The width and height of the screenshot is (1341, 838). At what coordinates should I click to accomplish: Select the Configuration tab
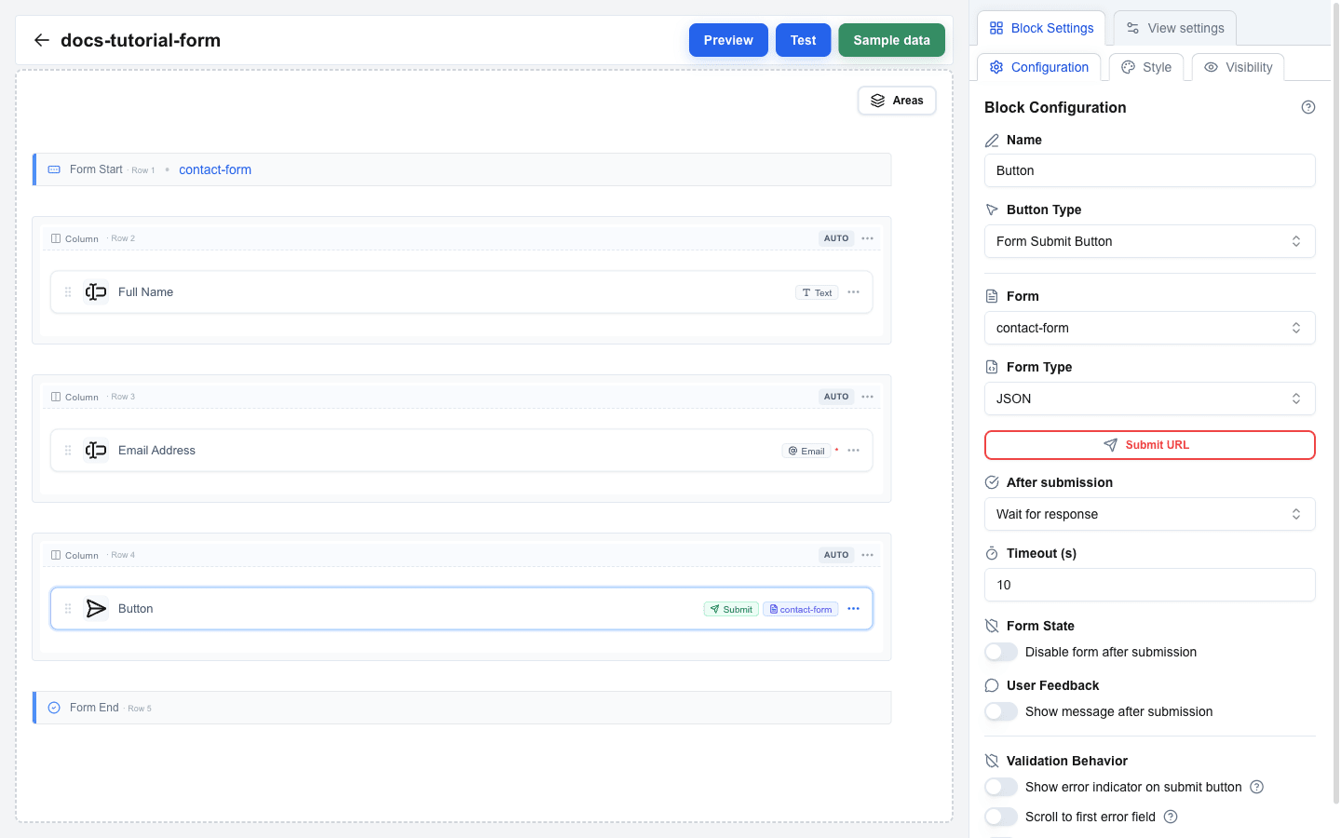tap(1038, 67)
